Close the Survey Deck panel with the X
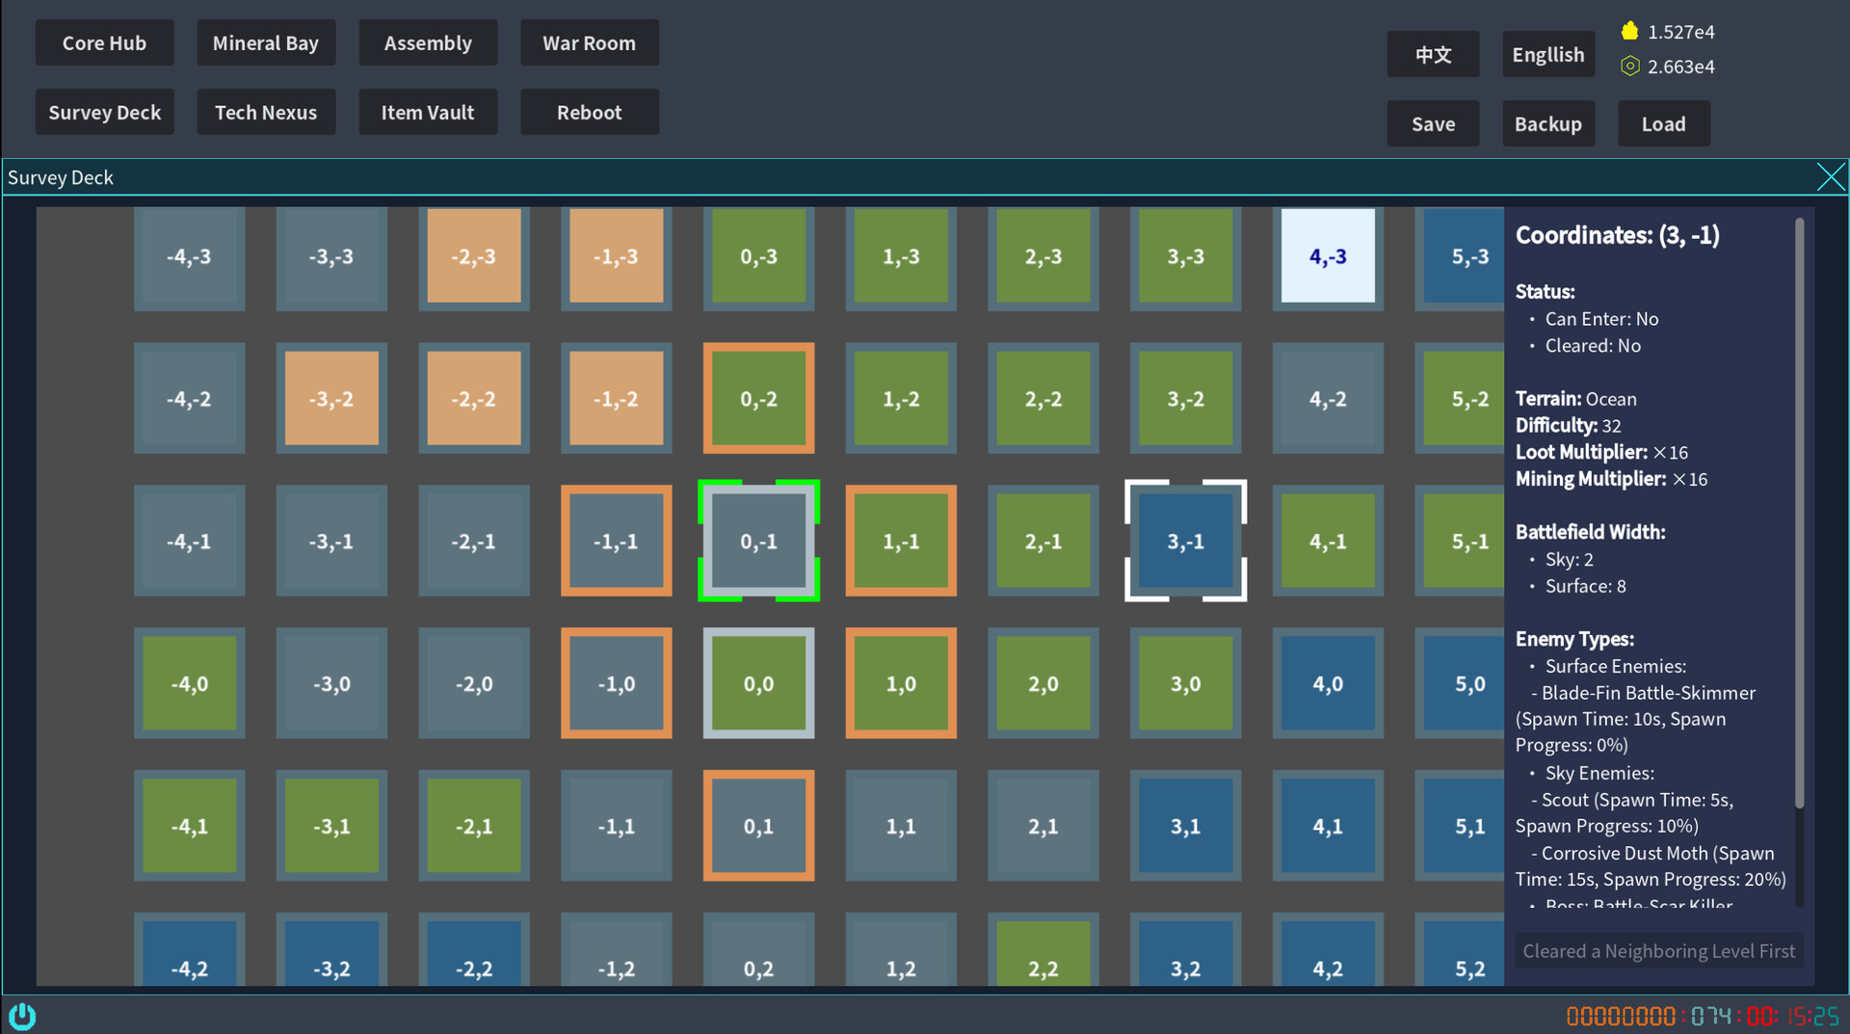This screenshot has height=1034, width=1850. [1831, 176]
